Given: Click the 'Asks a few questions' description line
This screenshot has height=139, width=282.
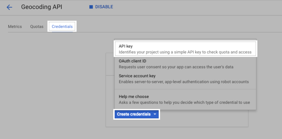Looking at the screenshot, I should pos(184,102).
